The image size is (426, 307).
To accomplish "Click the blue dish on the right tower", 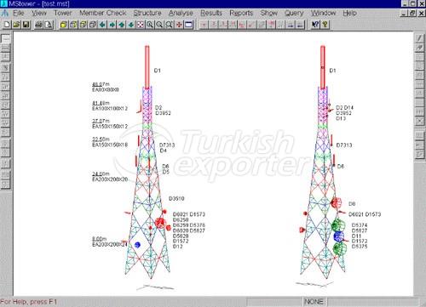I will [x=339, y=236].
